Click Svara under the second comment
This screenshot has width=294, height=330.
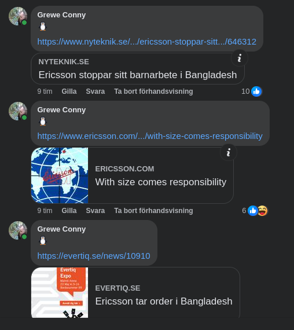[95, 211]
